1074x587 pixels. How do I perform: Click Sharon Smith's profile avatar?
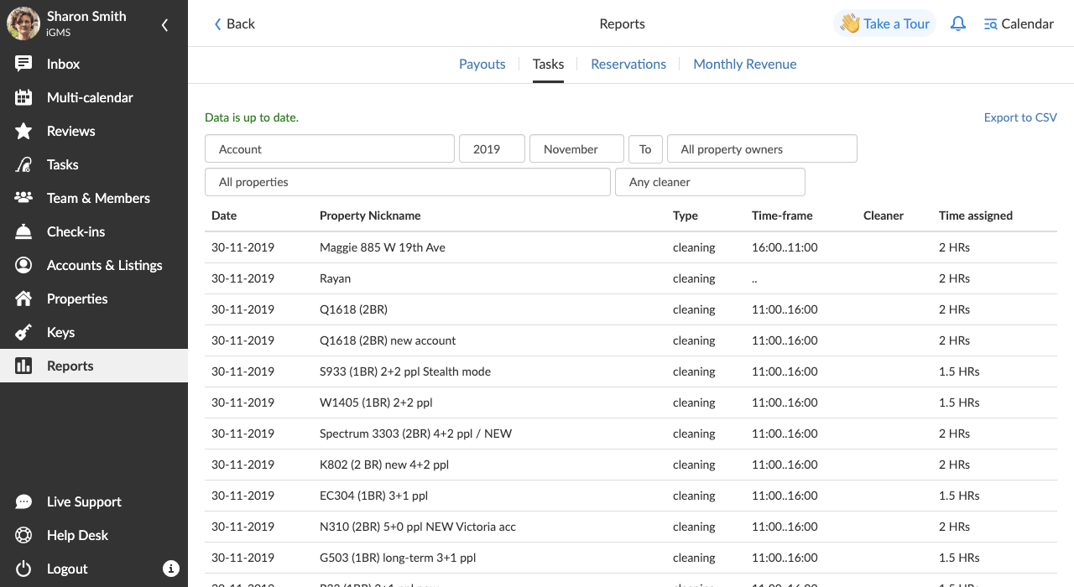click(23, 23)
